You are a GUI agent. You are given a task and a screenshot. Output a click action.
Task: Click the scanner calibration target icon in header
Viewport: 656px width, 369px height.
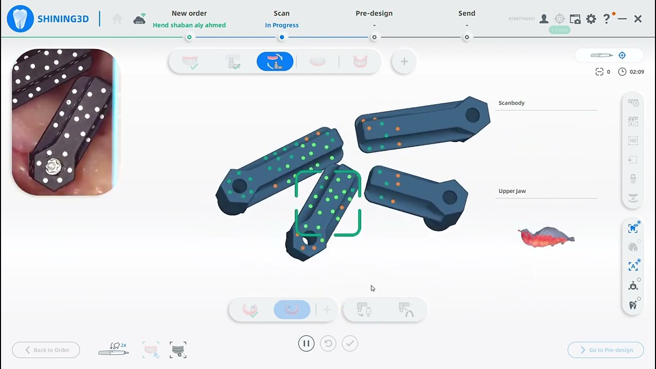pyautogui.click(x=560, y=19)
